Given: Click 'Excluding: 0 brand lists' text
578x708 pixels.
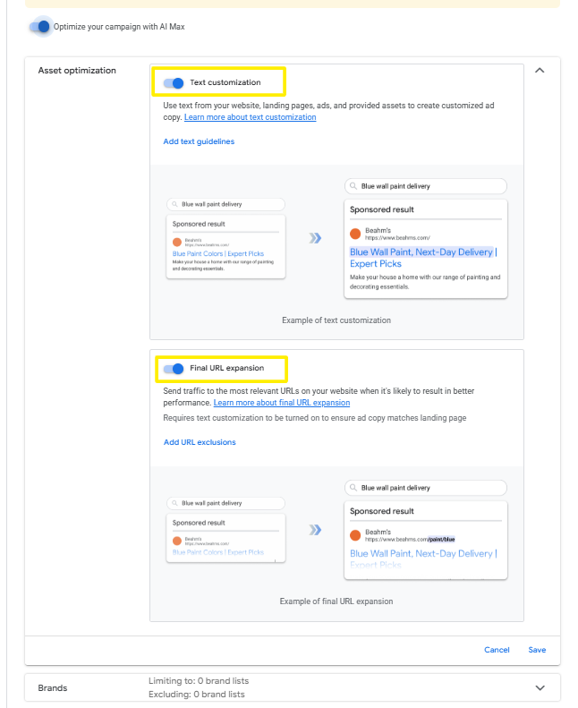Looking at the screenshot, I should point(197,695).
